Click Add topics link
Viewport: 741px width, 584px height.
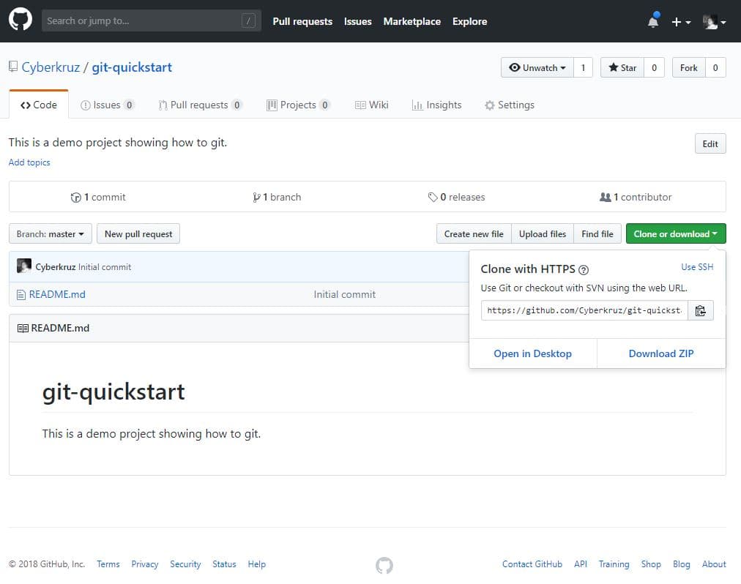tap(29, 162)
